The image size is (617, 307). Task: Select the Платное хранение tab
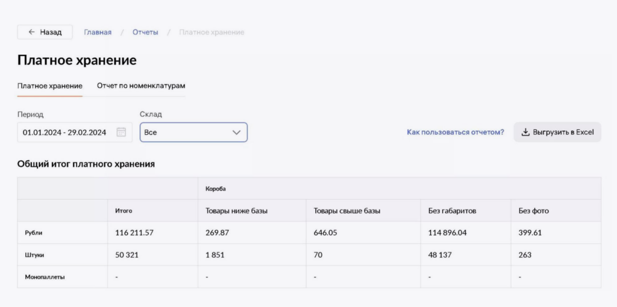50,86
